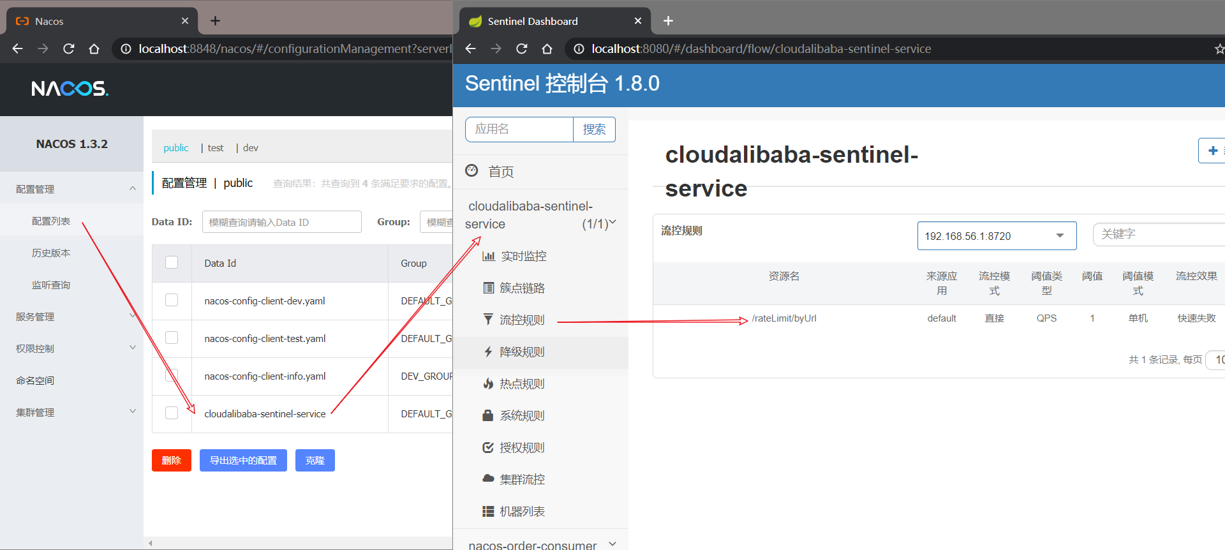Image resolution: width=1225 pixels, height=550 pixels.
Task: Click the 流控规则 filter icon
Action: [x=488, y=319]
